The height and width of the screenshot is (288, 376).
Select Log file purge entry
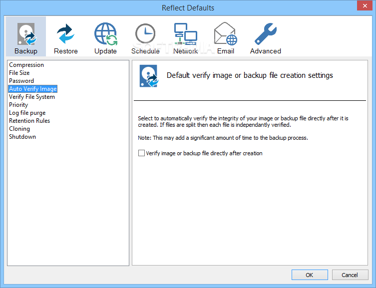coord(27,113)
